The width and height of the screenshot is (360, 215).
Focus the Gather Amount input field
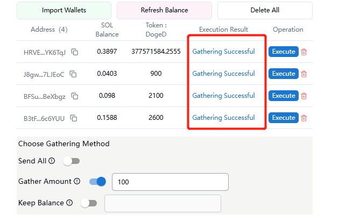coord(170,182)
